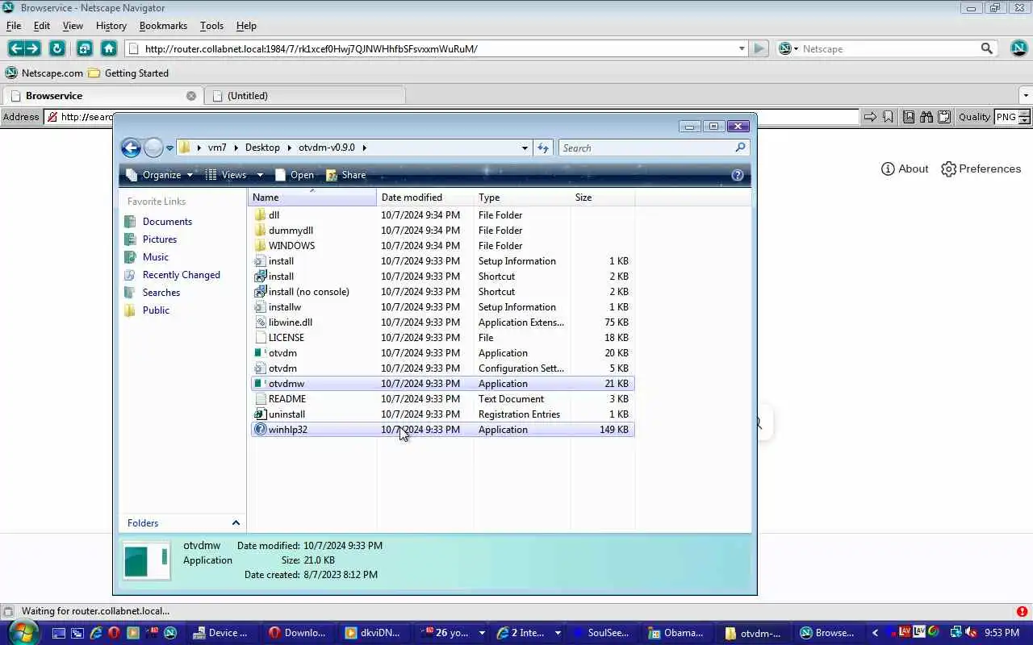Select the LICENSE file row

click(x=442, y=338)
